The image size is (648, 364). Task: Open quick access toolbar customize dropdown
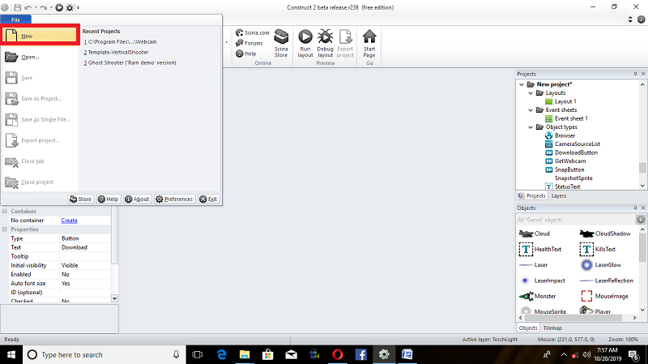coord(78,7)
